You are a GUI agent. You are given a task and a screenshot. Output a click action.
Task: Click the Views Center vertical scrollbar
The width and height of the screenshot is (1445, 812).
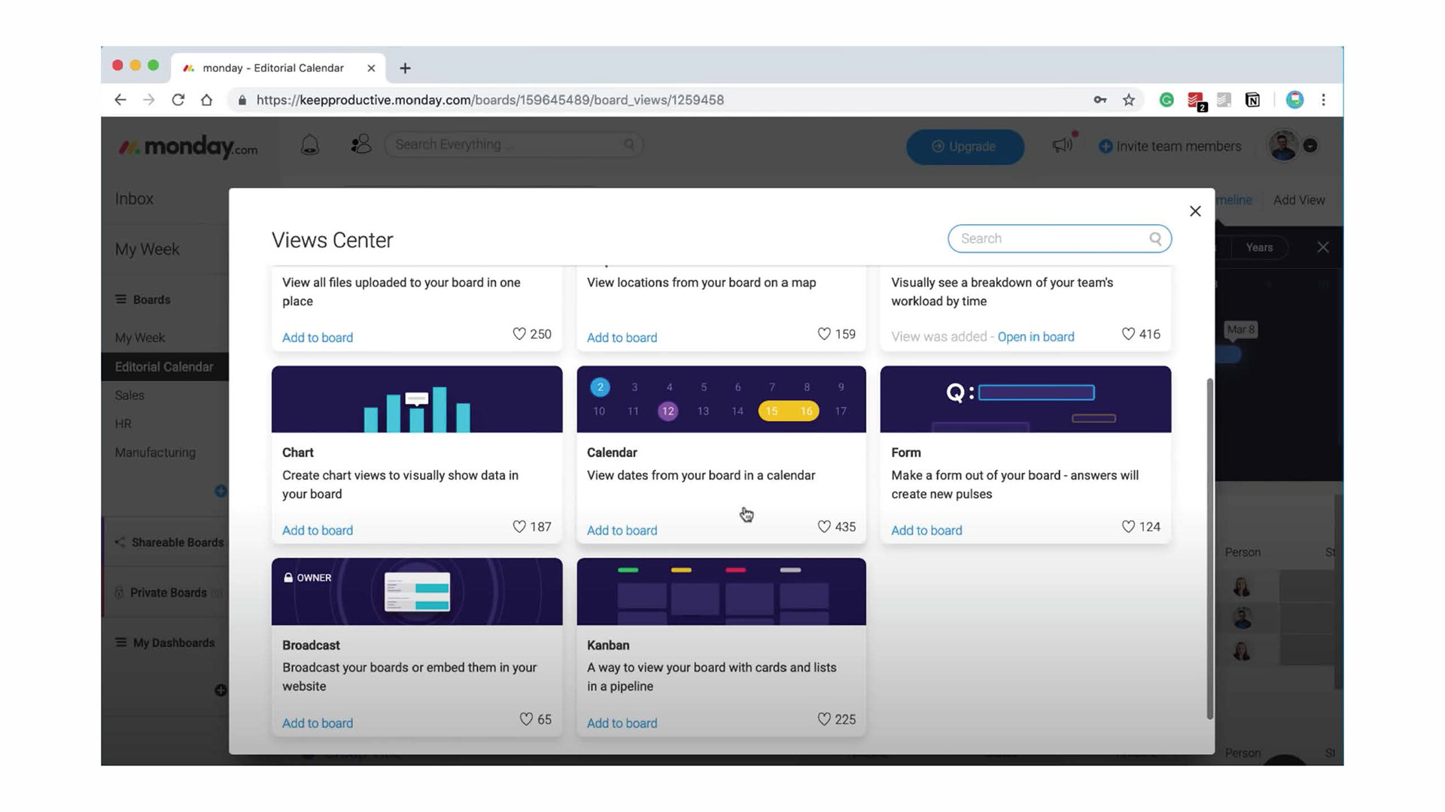click(1210, 549)
